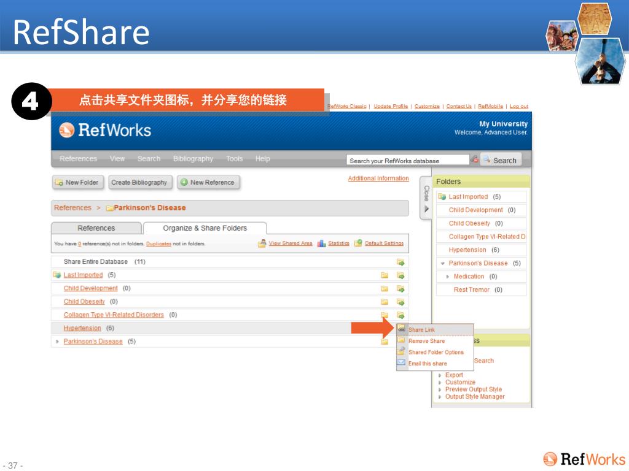Viewport: 629px width, 471px height.
Task: Switch to the References tab
Action: point(96,228)
